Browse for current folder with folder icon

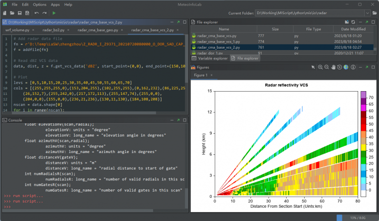click(x=374, y=13)
